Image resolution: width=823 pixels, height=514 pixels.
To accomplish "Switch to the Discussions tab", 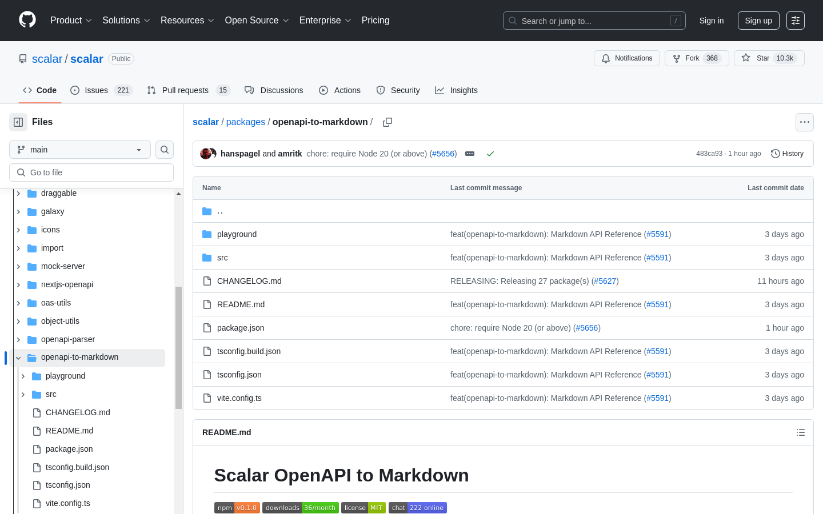I will [274, 90].
